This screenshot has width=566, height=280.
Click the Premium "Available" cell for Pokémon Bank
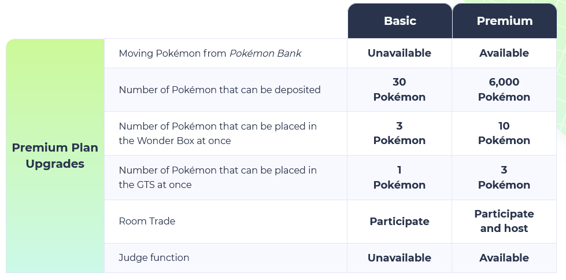pyautogui.click(x=504, y=53)
